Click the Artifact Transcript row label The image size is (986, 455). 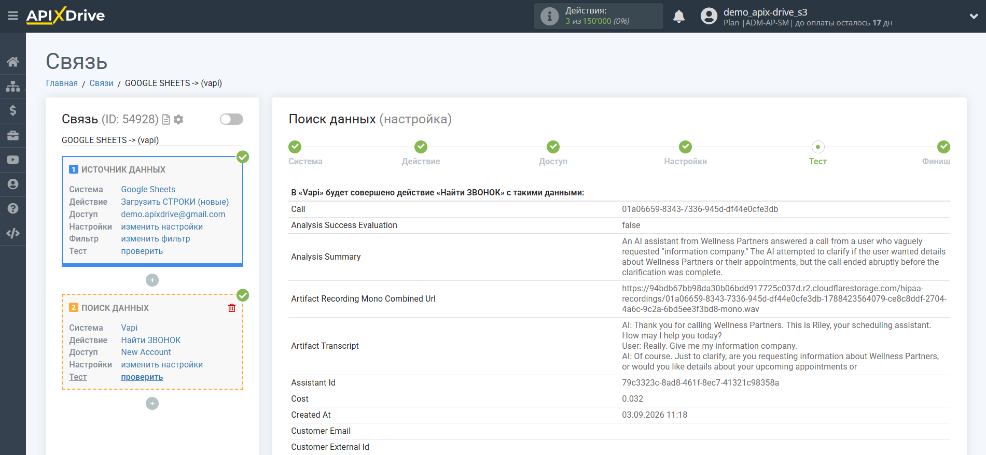[325, 346]
